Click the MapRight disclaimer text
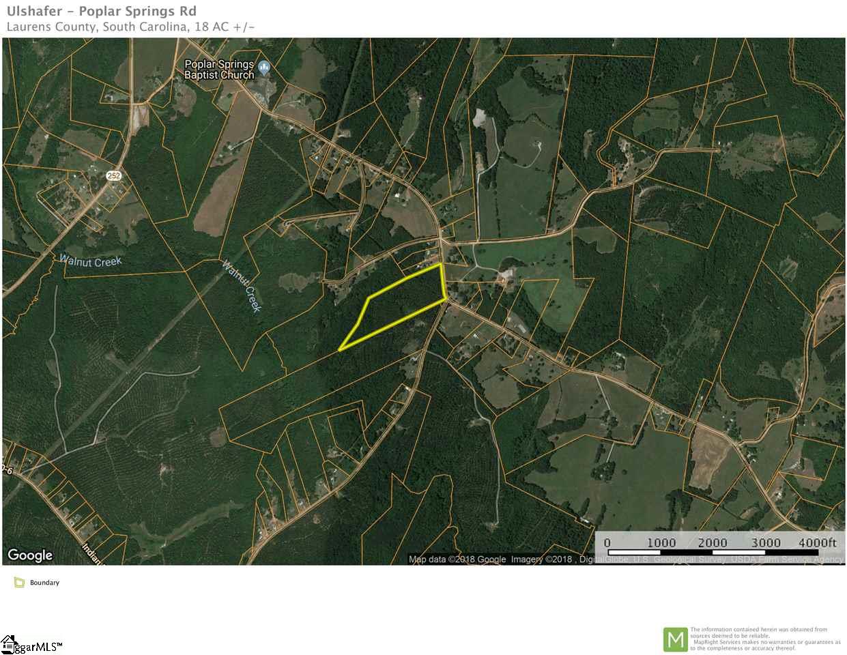The width and height of the screenshot is (847, 655). tap(765, 639)
